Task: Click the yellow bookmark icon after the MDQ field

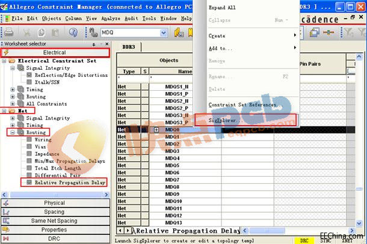Action: (x=190, y=32)
